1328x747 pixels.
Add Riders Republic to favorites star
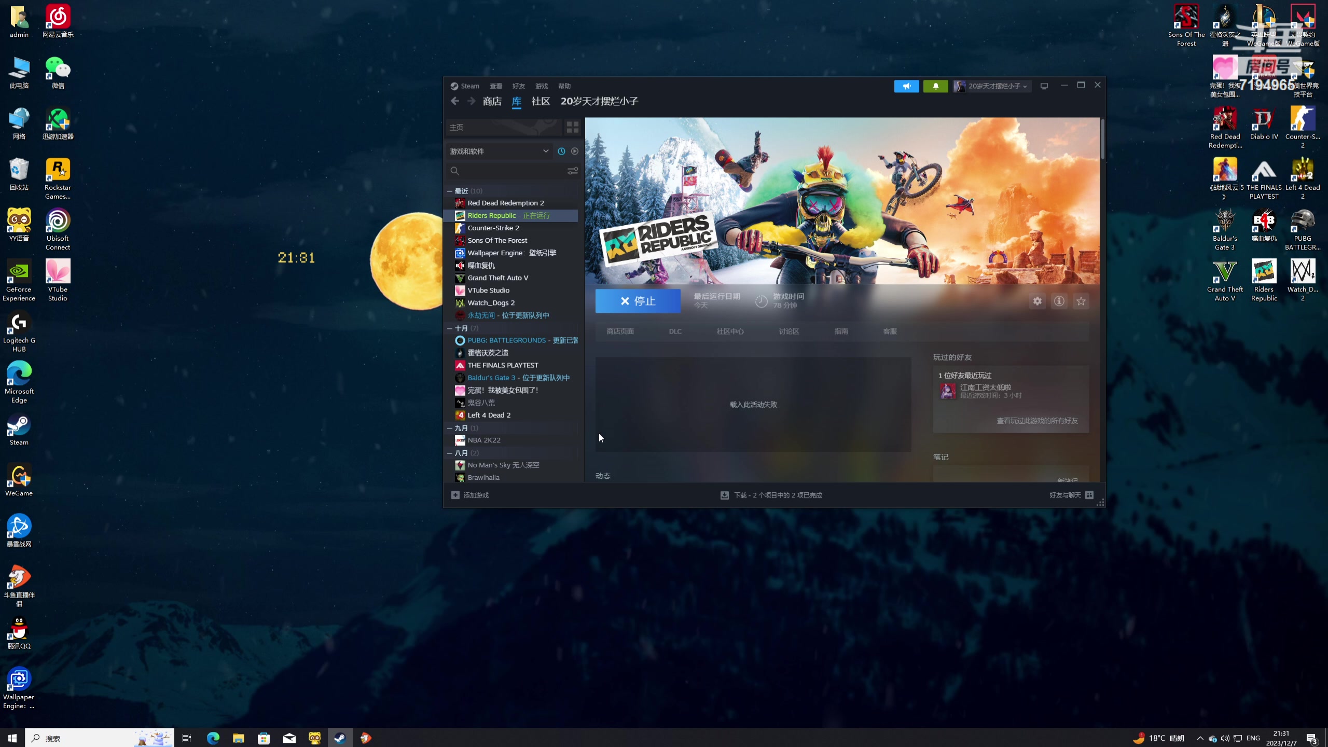pyautogui.click(x=1081, y=301)
